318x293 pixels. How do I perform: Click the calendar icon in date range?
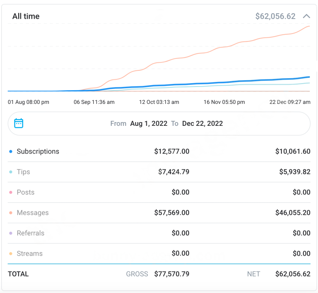pos(19,123)
